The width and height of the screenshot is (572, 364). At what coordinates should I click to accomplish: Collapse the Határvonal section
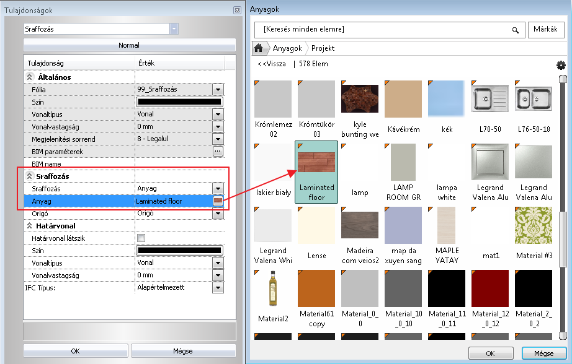pos(29,226)
